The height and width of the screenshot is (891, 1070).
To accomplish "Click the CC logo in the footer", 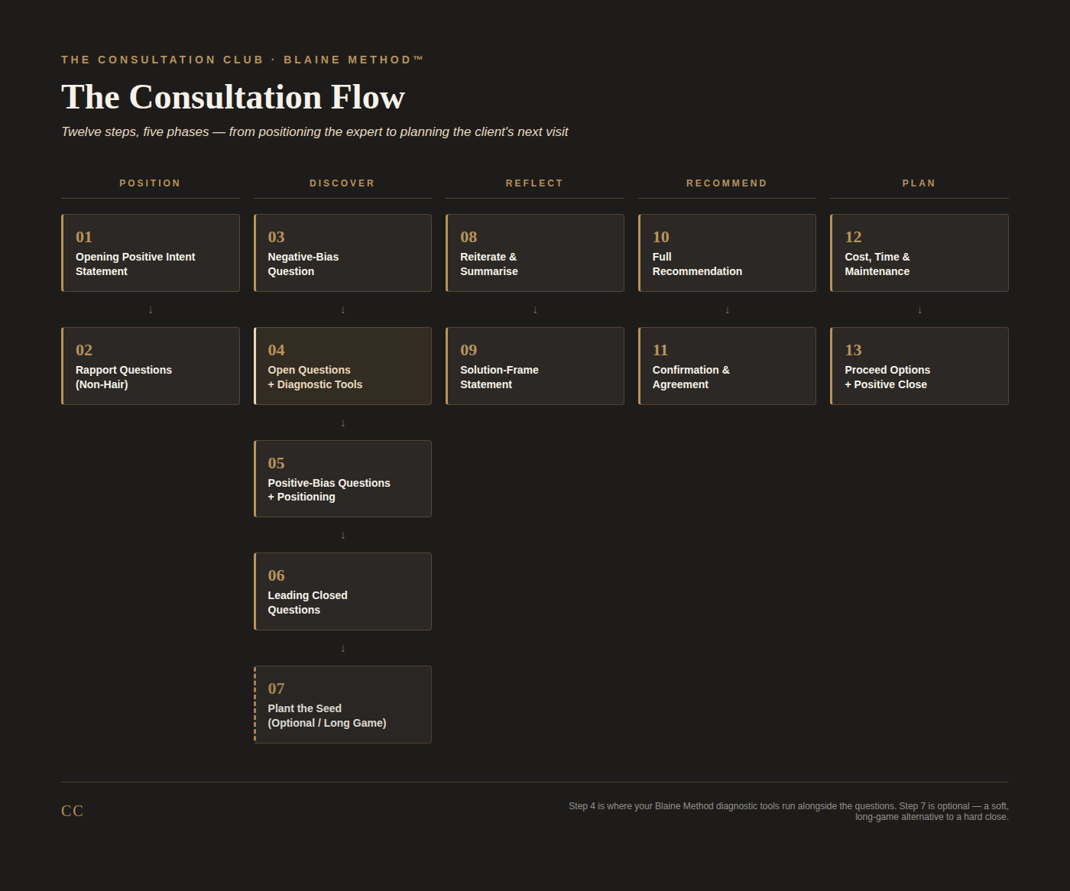I will 73,811.
